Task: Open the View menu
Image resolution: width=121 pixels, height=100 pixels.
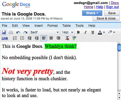Action: coord(26,26)
